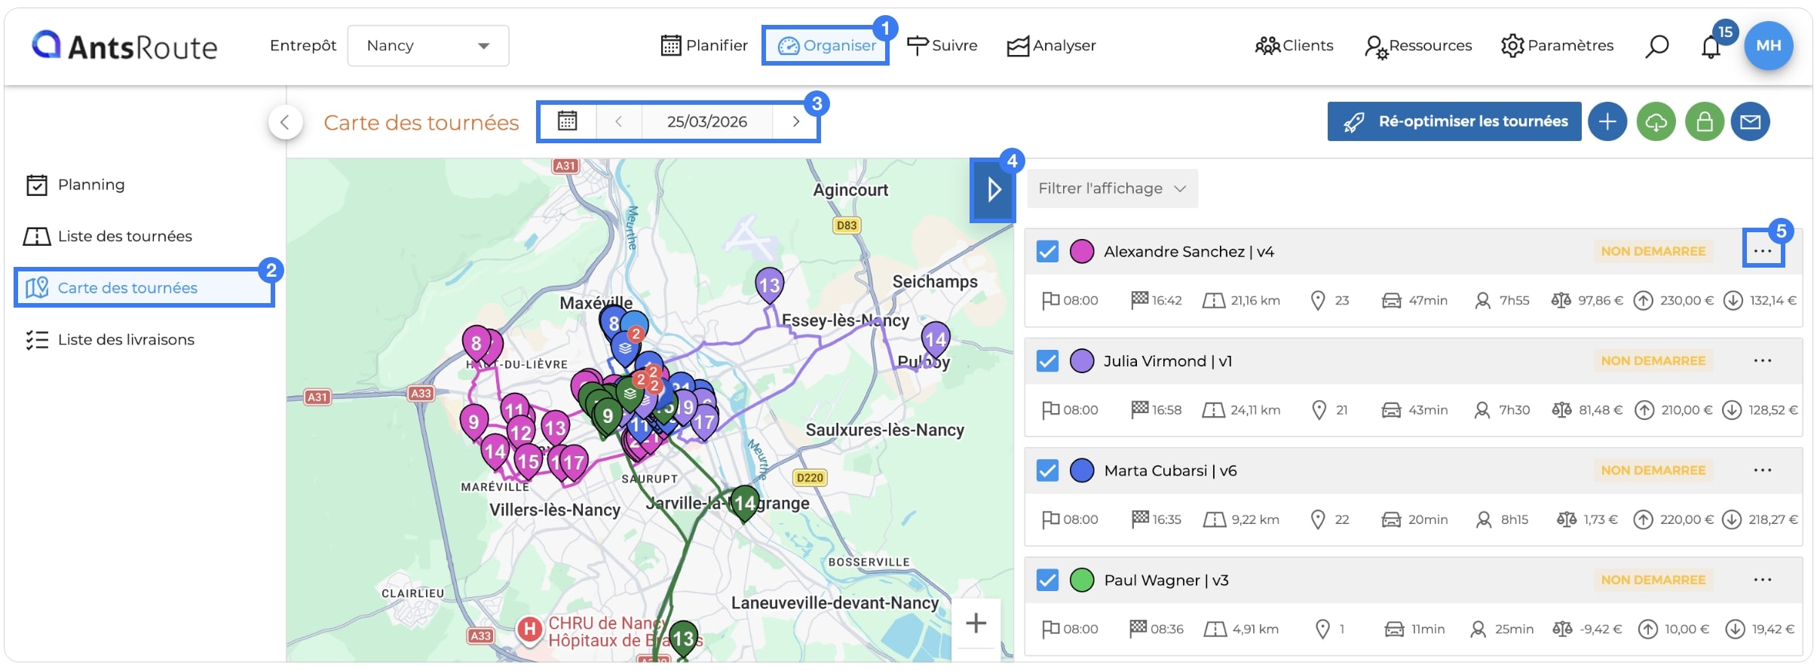Image resolution: width=1817 pixels, height=671 pixels.
Task: Click the 24,11 km distance value
Action: click(1255, 409)
